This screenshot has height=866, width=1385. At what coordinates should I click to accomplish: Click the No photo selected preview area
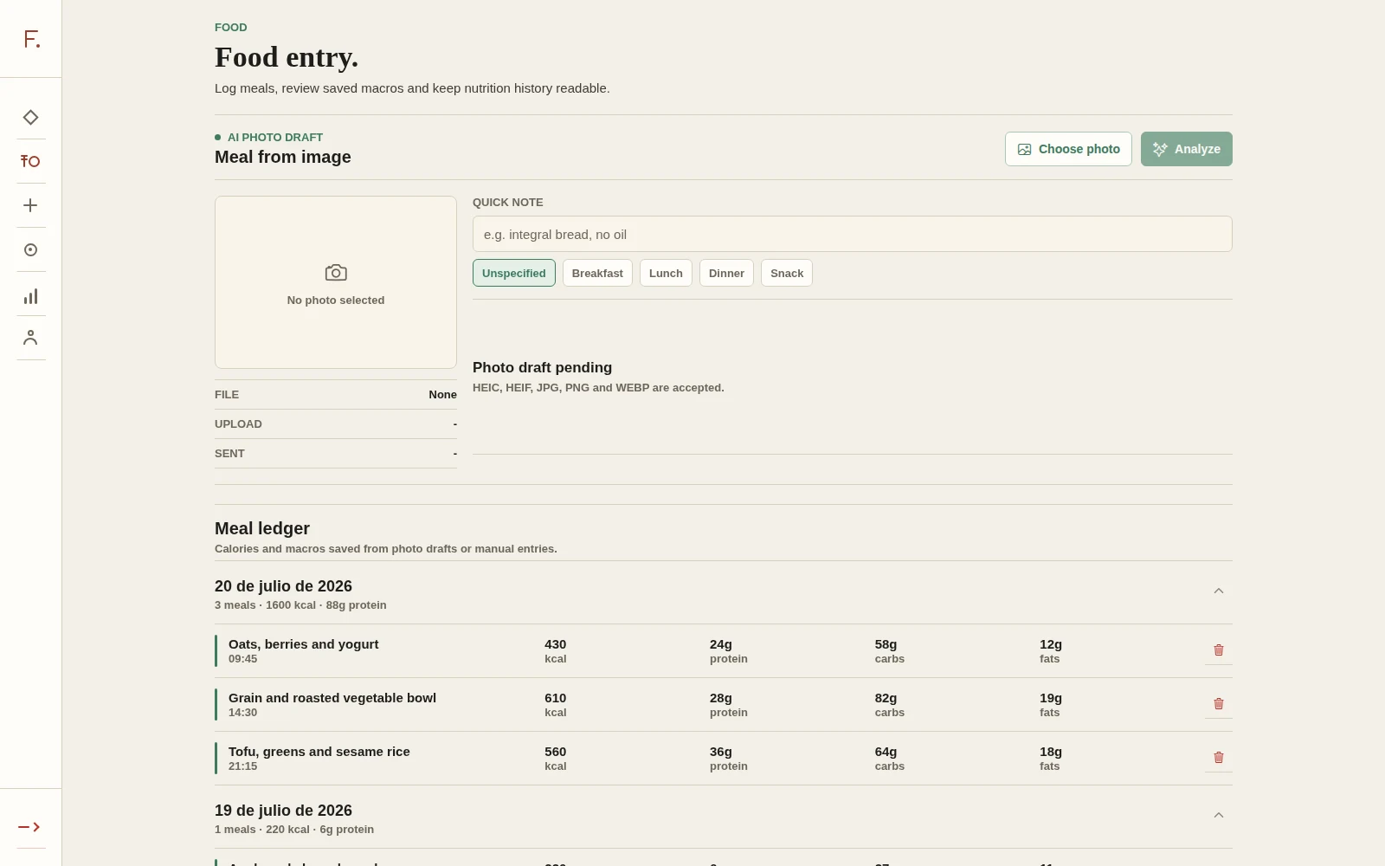click(x=336, y=282)
